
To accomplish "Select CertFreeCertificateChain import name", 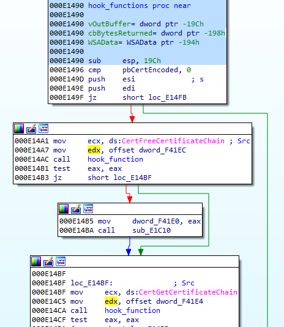I will tap(173, 141).
